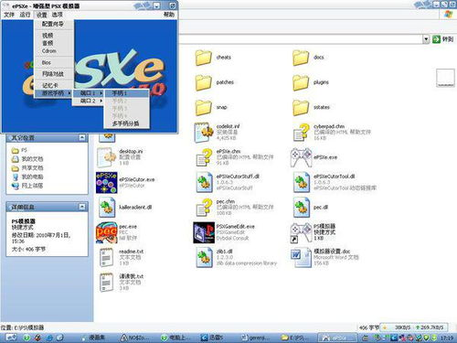
Task: Select the PSXGameEdit.exe icon
Action: coord(204,232)
